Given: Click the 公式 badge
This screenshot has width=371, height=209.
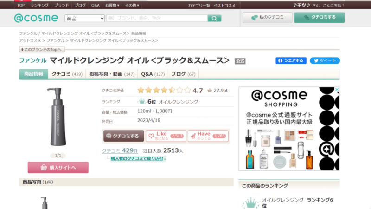Looking at the screenshot, I should [x=240, y=61].
